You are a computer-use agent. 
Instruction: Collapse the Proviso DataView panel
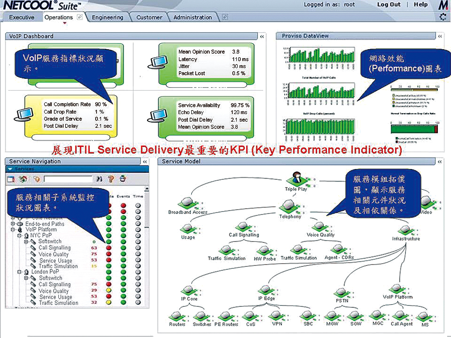click(440, 36)
